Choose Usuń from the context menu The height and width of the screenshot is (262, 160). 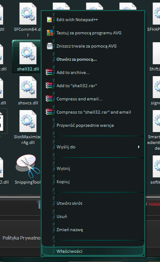point(93,216)
